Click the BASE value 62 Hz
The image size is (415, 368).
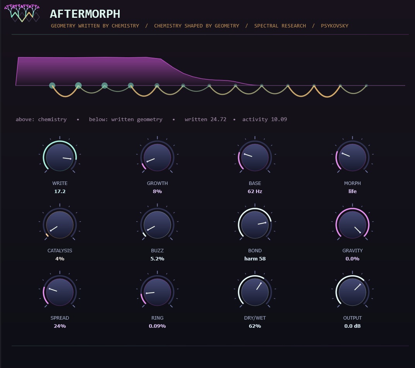255,191
